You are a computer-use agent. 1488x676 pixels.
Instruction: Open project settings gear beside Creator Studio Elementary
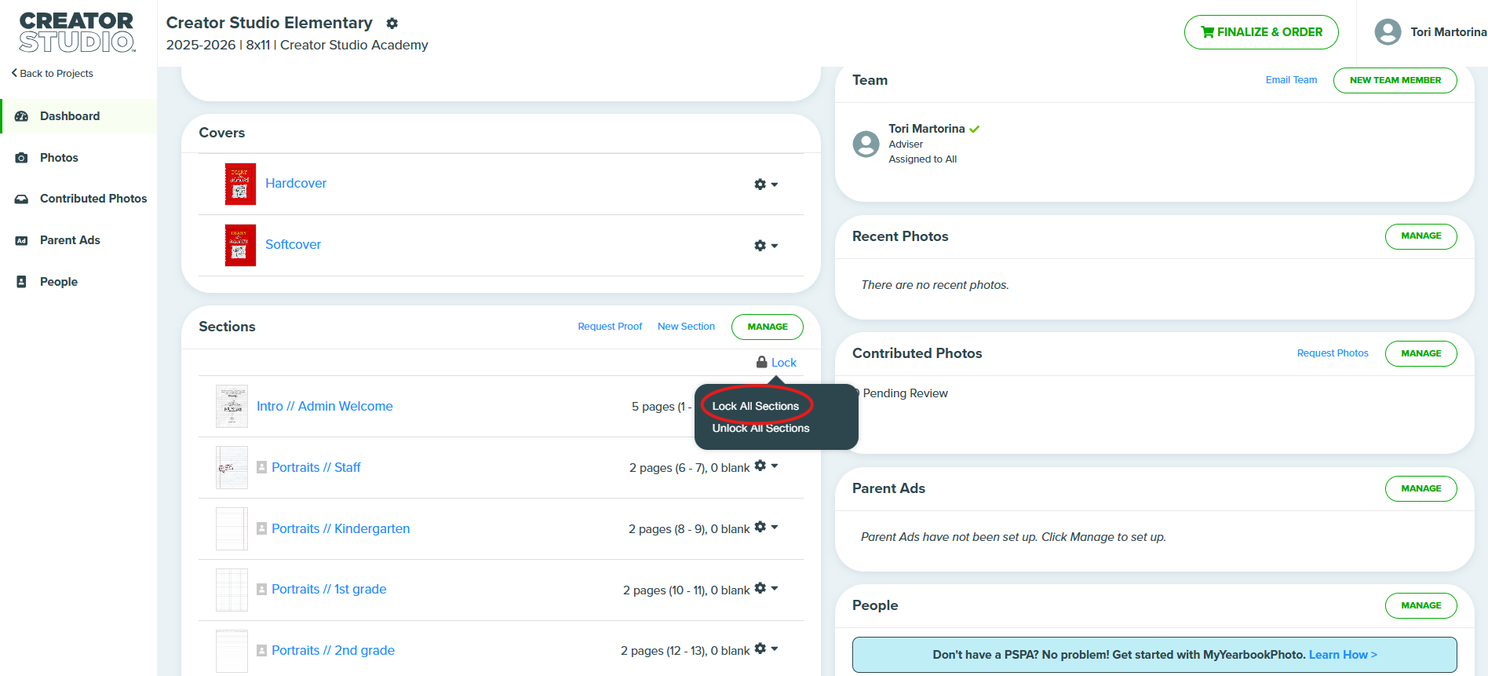pos(392,24)
